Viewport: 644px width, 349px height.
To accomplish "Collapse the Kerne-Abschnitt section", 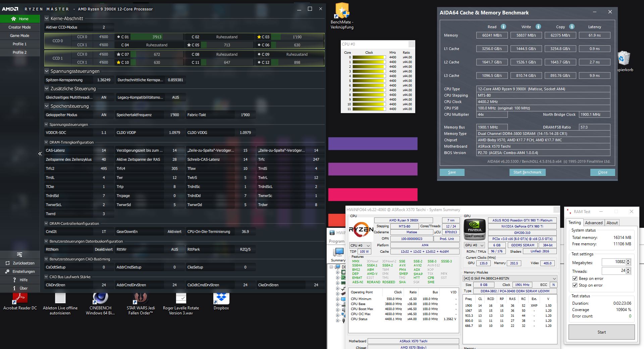I will point(47,19).
